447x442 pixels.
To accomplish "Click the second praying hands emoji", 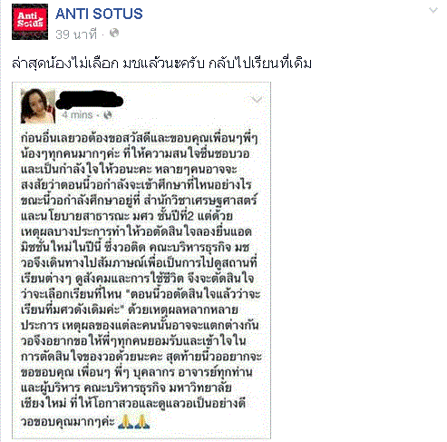I will pyautogui.click(x=141, y=422).
